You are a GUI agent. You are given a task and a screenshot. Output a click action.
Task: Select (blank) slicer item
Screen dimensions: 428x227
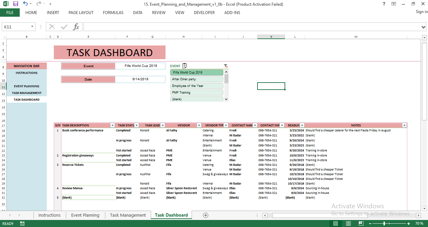[x=197, y=99]
